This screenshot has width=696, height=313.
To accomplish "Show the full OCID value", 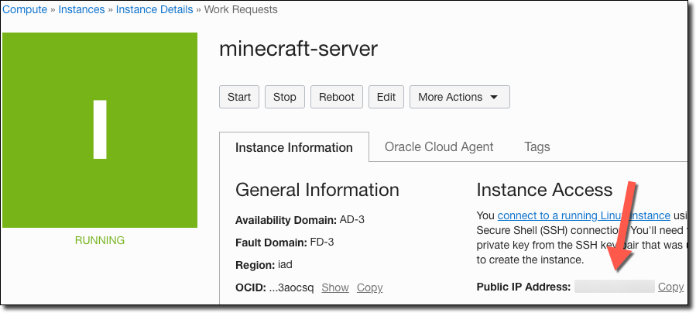I will click(x=335, y=287).
